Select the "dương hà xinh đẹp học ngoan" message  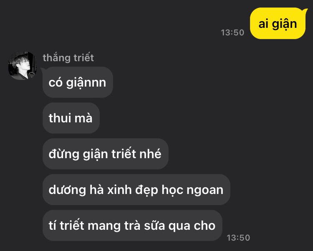point(136,189)
